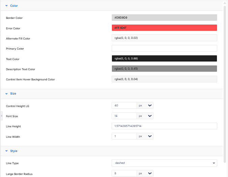The width and height of the screenshot is (228, 177).
Task: Click the Control Height LG value 40
Action: [124, 105]
